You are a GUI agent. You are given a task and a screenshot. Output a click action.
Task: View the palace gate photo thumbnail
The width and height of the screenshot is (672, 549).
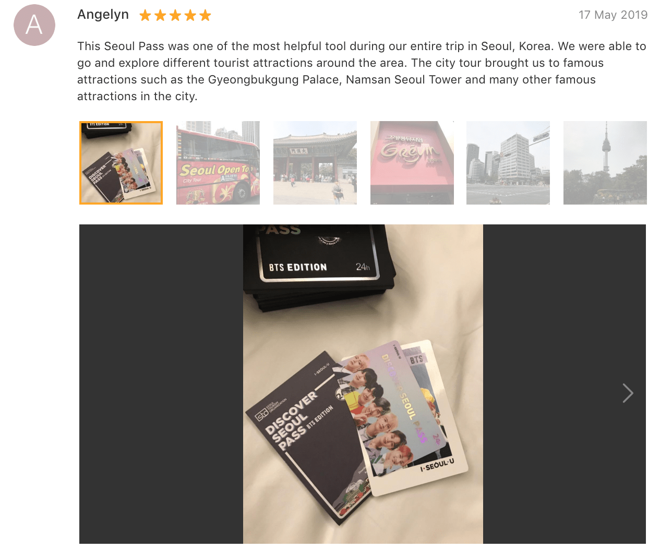click(x=315, y=163)
